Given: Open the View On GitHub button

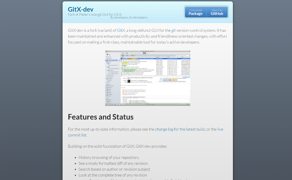Looking at the screenshot, I should coord(217,12).
